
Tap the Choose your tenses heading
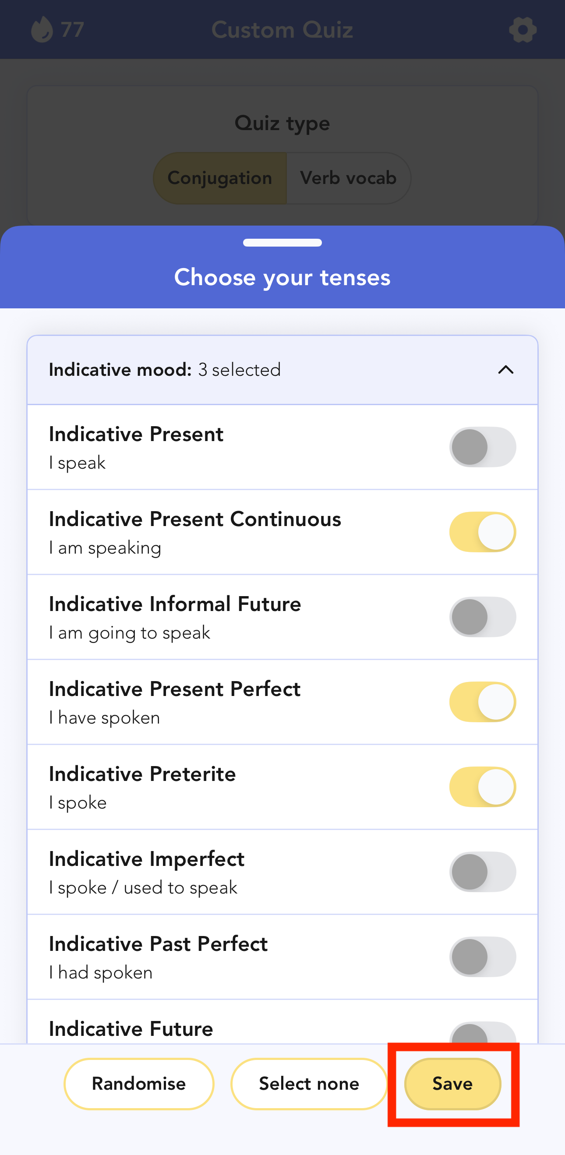(282, 277)
